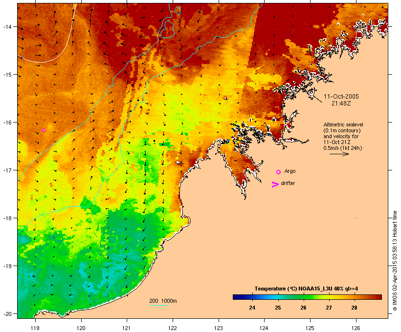Select the time label 21:48Z
Viewport: 401px width, 332px height.
[x=341, y=104]
